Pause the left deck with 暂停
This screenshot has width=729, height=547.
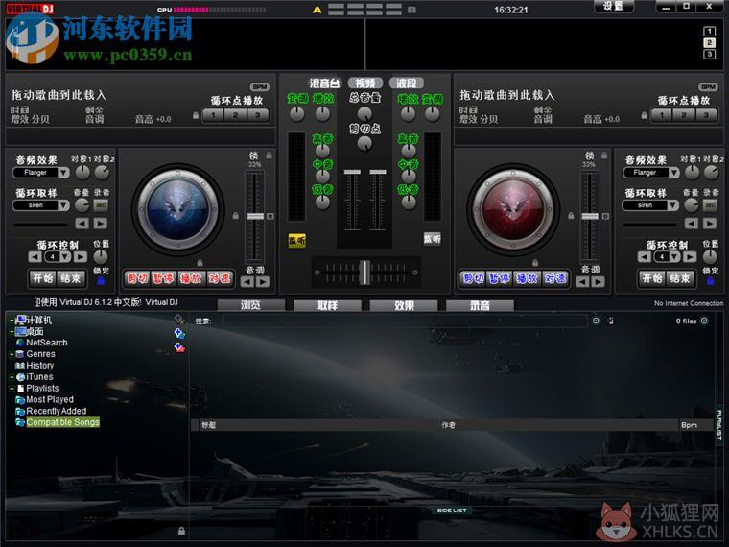pyautogui.click(x=164, y=278)
